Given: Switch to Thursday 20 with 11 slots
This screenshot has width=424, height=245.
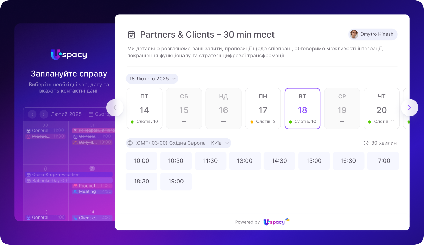Looking at the screenshot, I should (381, 109).
